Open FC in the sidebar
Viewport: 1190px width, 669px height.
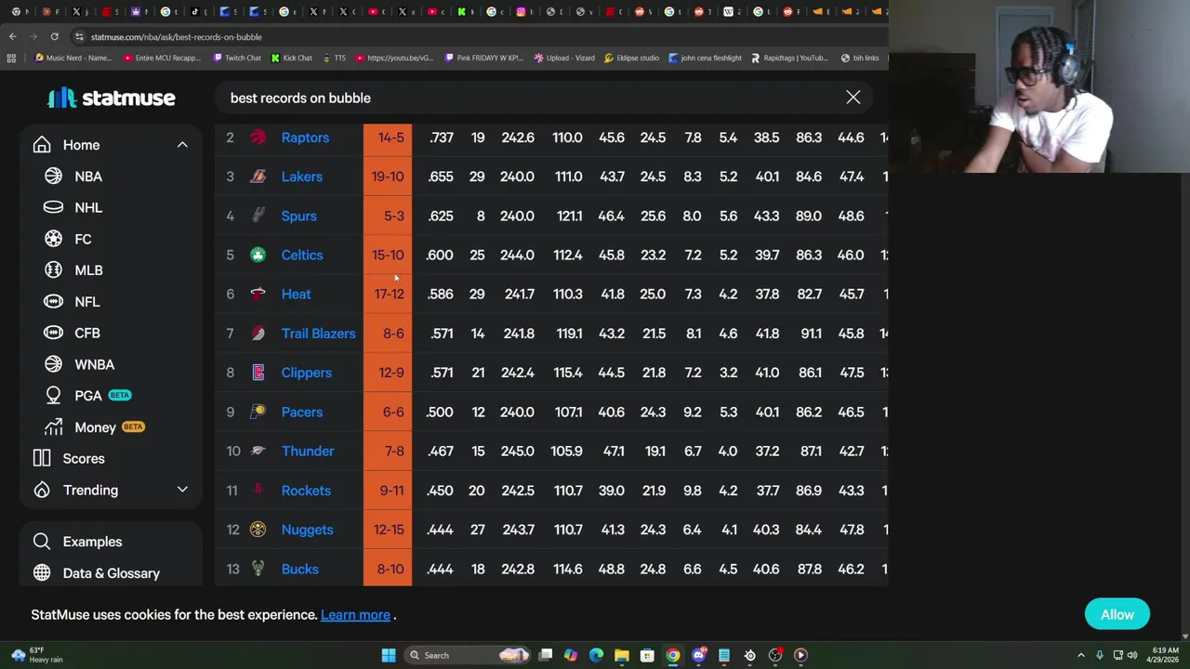[x=82, y=239]
